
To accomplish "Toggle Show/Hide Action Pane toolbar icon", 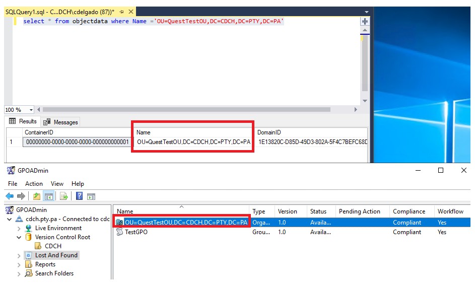I will coord(91,196).
